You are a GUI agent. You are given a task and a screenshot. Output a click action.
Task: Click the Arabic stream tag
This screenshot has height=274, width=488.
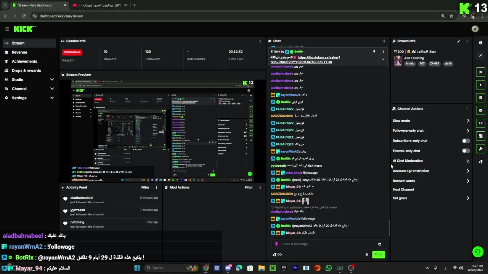point(410,64)
